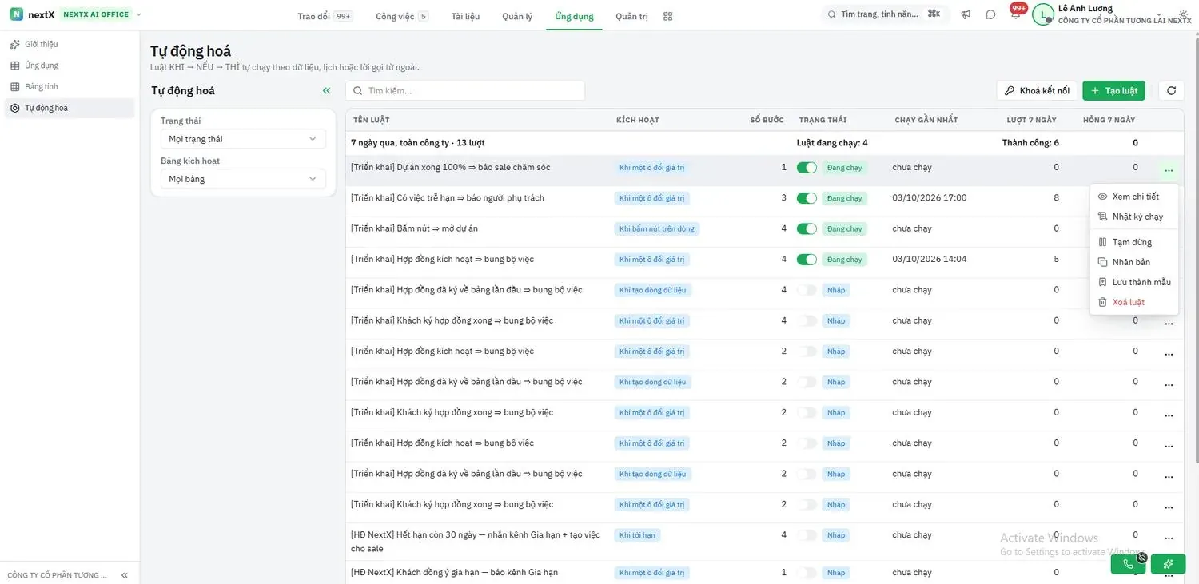Choose 'Xem chi tiết' in the context menu
The image size is (1199, 584).
point(1135,197)
